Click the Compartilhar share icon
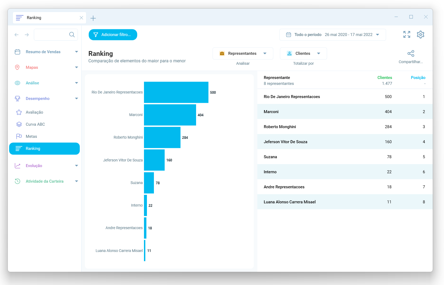The width and height of the screenshot is (444, 285). tap(411, 53)
